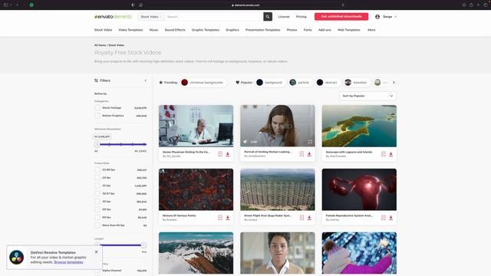
Task: Open the snowy mountain video thumbnail
Action: [x=196, y=253]
